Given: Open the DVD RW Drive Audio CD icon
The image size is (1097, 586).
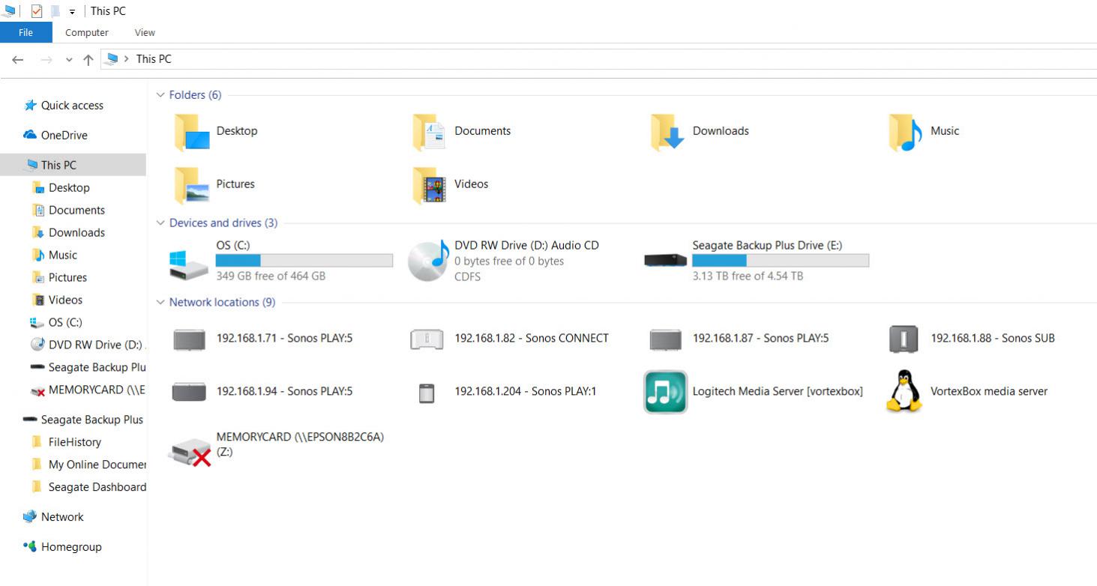Looking at the screenshot, I should (x=428, y=262).
